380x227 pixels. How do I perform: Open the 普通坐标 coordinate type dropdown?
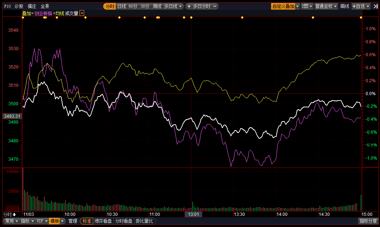pos(326,6)
